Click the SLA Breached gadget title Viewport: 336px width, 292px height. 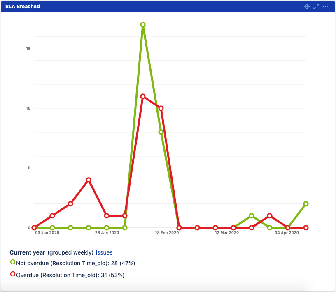23,7
